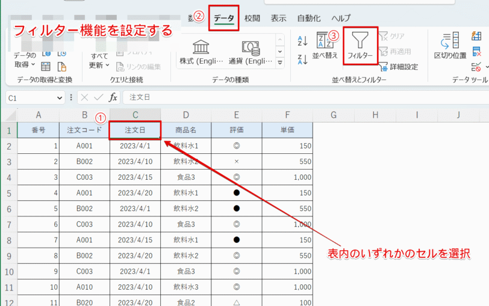This screenshot has width=489, height=306.
Task: Open the Name Box dropdown arrow
Action: pos(60,98)
